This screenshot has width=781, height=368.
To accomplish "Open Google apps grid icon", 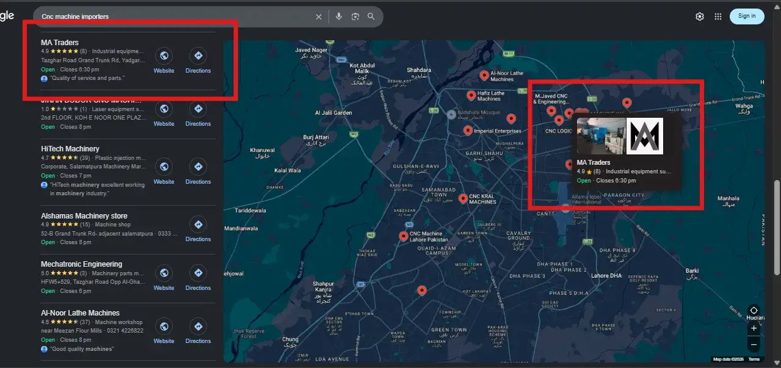I will click(718, 16).
